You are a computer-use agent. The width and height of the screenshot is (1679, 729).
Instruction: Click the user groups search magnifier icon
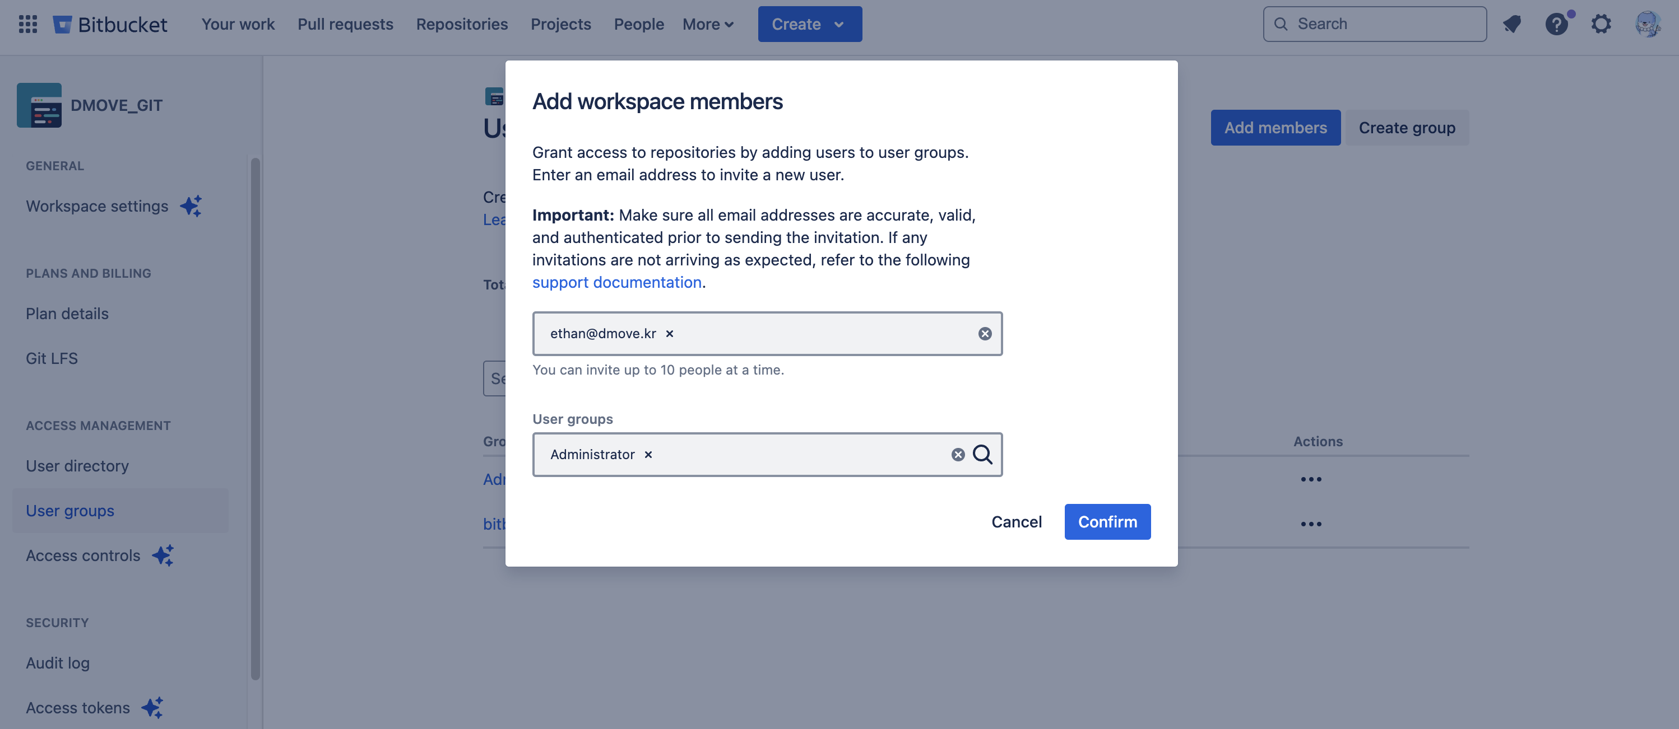pos(982,455)
